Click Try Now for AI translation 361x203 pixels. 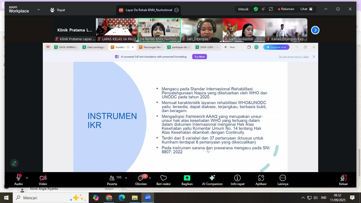[x=200, y=57]
